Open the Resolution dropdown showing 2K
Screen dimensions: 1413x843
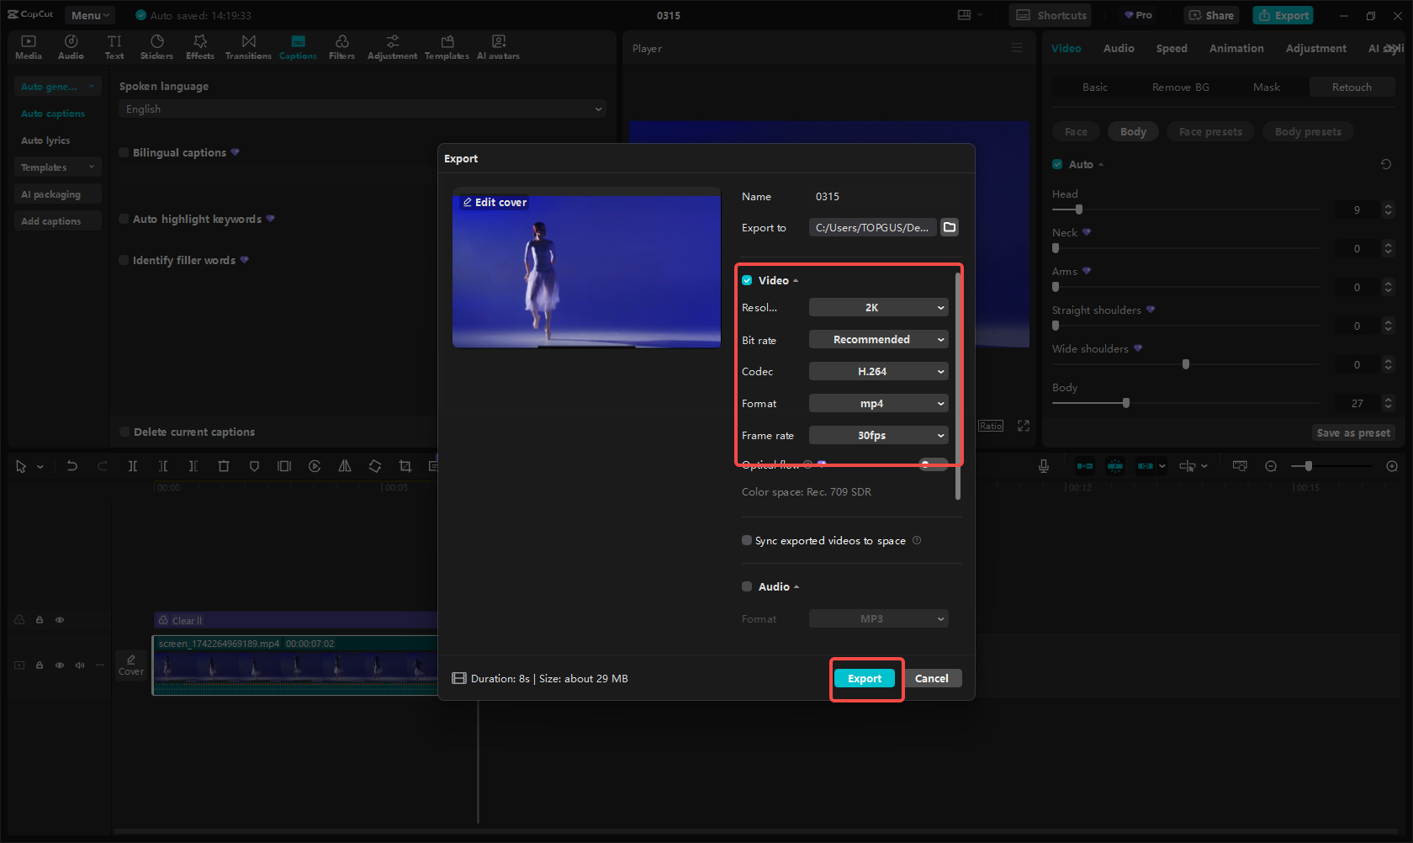tap(878, 307)
